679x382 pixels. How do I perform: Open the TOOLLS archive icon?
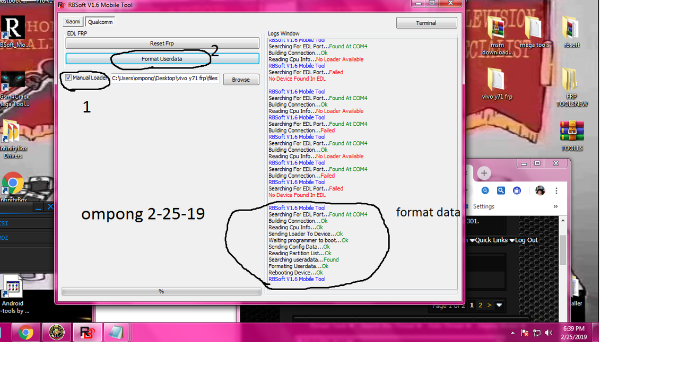(571, 136)
